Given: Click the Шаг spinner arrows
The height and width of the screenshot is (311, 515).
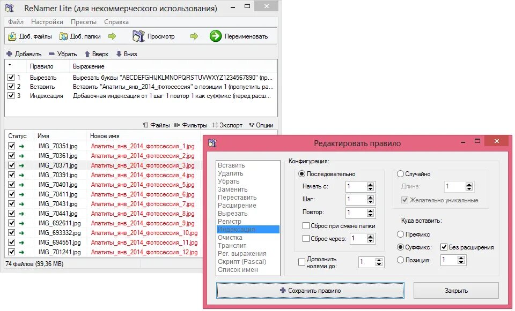Looking at the screenshot, I should (x=371, y=199).
